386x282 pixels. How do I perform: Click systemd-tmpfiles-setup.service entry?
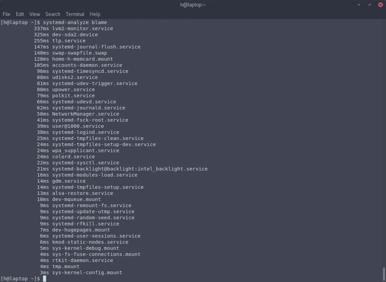(90, 187)
